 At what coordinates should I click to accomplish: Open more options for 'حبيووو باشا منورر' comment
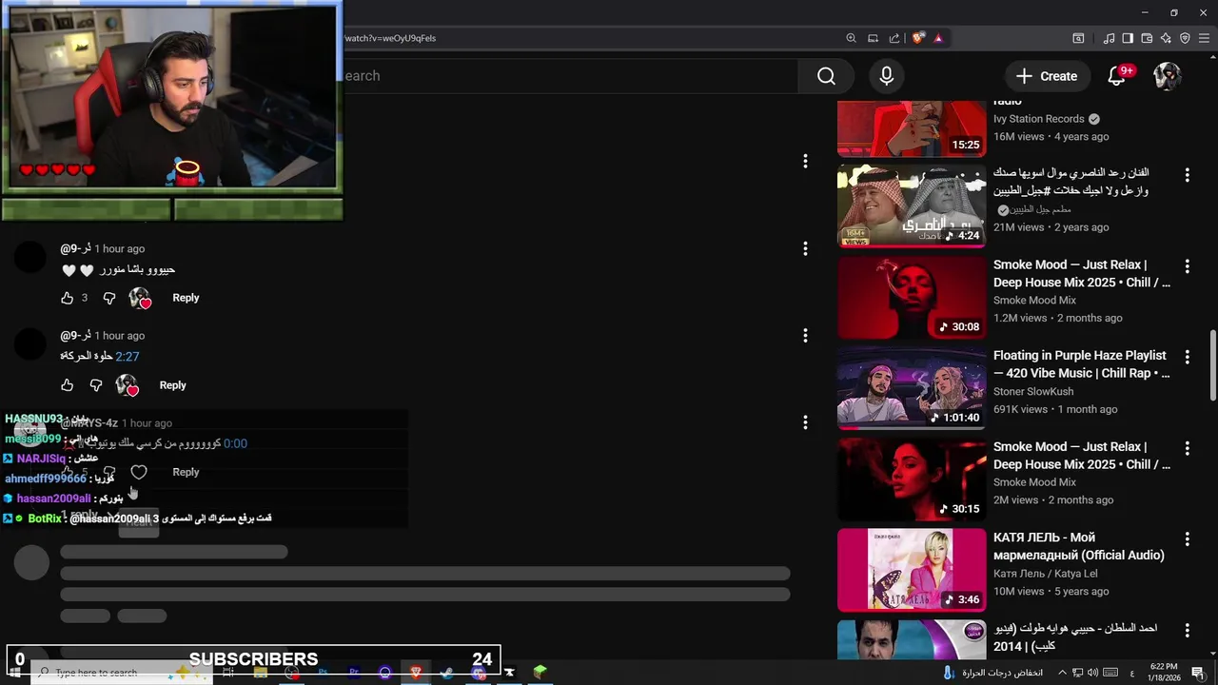pyautogui.click(x=805, y=248)
